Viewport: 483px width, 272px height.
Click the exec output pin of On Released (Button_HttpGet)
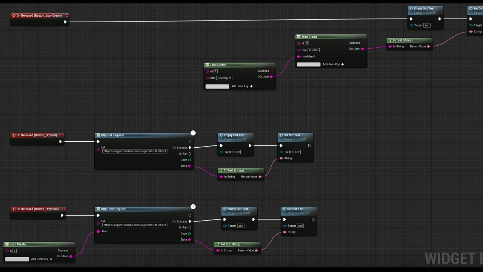tap(60, 142)
